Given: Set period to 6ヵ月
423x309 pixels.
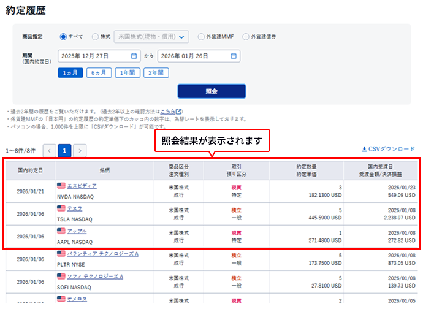Looking at the screenshot, I should point(98,72).
